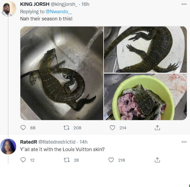Reply to RatedR's tweet

tap(23, 160)
